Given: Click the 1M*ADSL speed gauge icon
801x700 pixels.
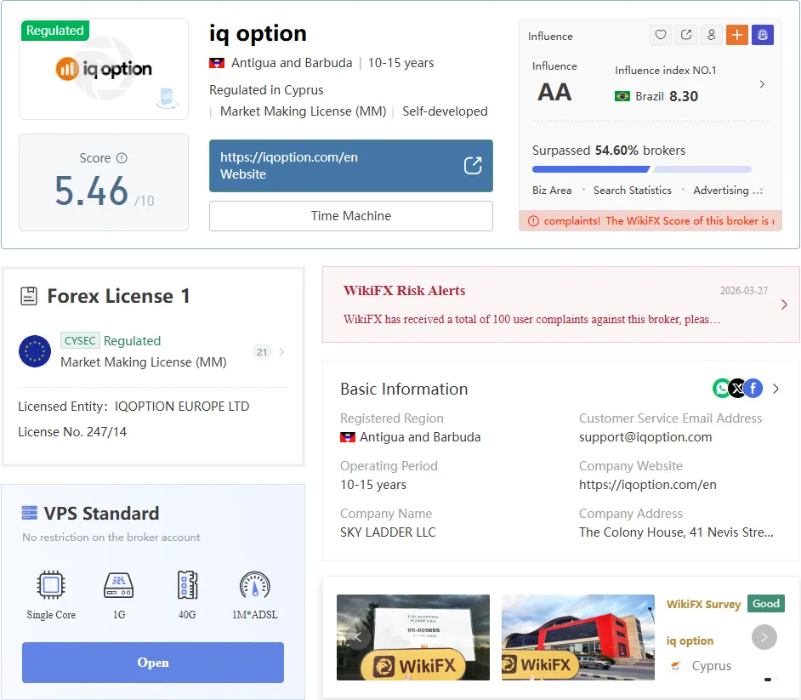Looking at the screenshot, I should pyautogui.click(x=255, y=584).
